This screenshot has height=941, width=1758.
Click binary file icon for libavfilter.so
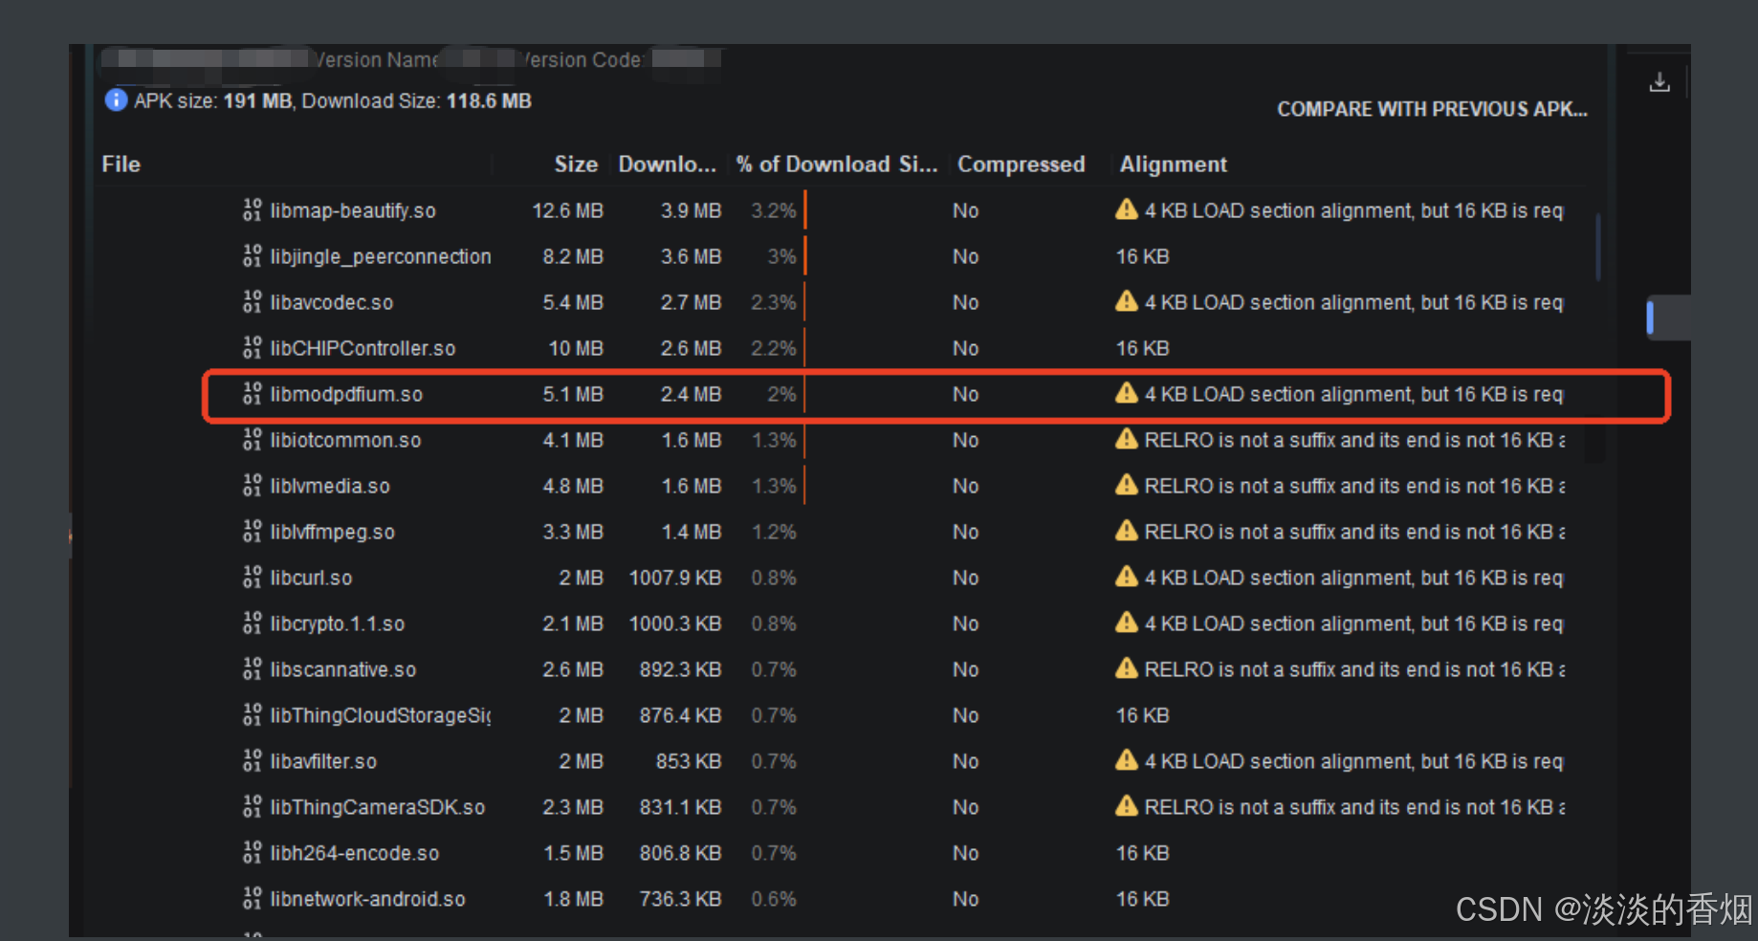253,760
